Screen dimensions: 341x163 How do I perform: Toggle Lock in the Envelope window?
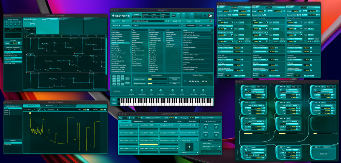coord(26,33)
